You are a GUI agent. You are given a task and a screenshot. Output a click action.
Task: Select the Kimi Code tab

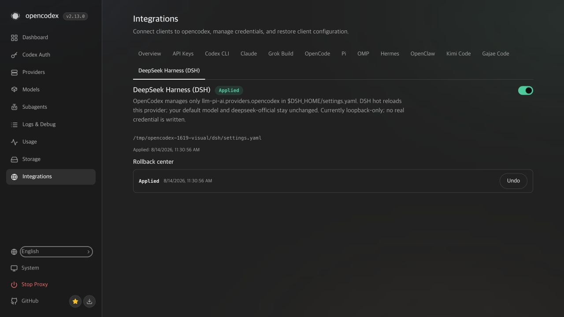click(x=458, y=54)
